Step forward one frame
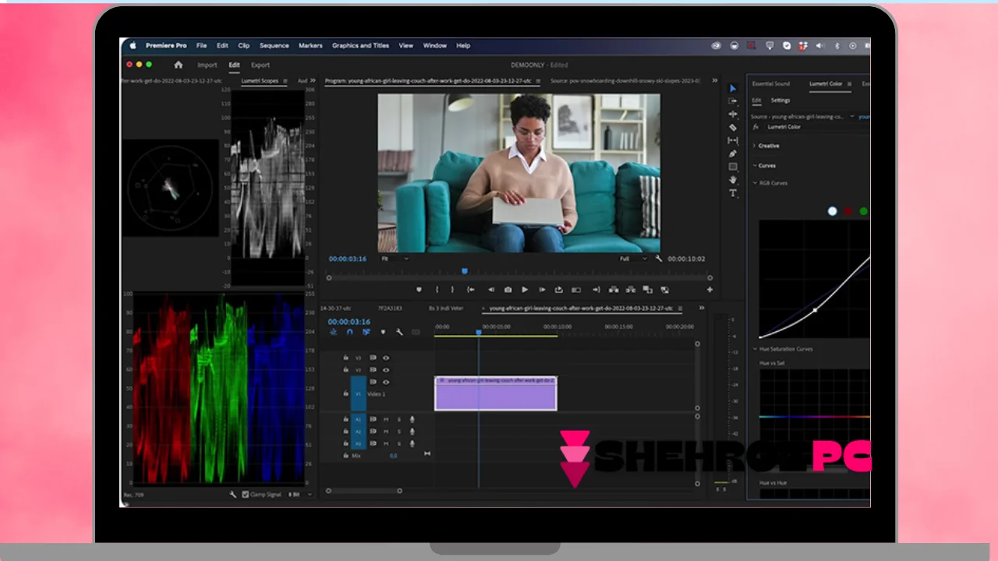 click(542, 290)
